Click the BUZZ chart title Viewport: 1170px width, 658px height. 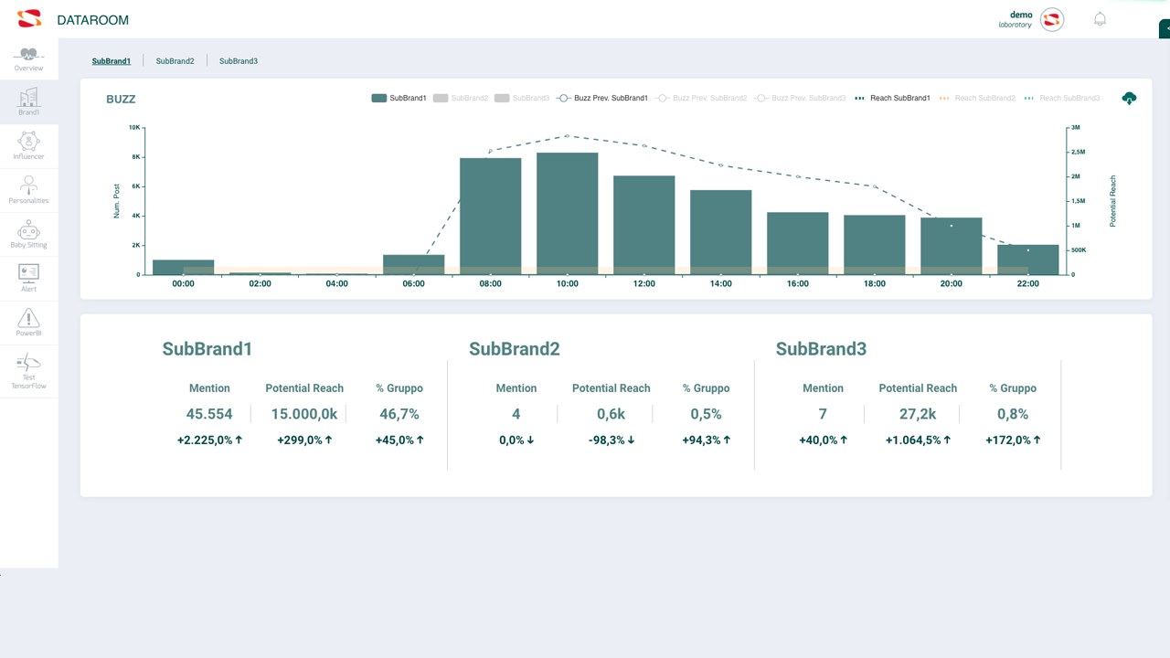tap(121, 99)
